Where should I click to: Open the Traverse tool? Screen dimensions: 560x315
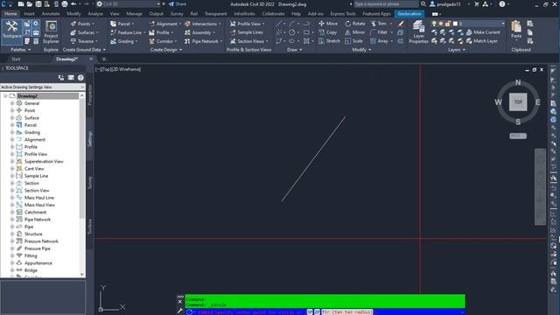(84, 41)
